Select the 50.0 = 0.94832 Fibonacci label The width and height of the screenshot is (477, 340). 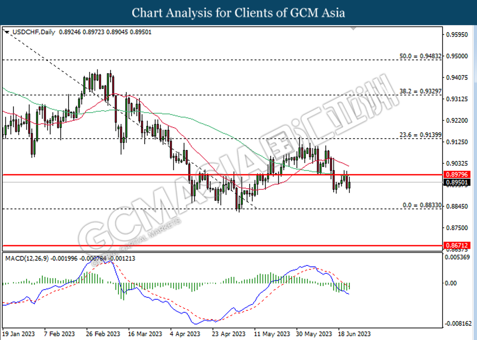click(x=420, y=56)
